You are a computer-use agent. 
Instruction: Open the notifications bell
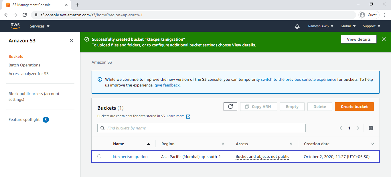click(x=297, y=26)
